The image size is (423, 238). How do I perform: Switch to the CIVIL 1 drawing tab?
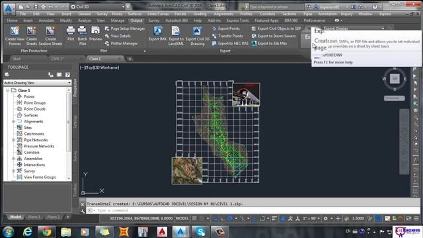pyautogui.click(x=58, y=59)
